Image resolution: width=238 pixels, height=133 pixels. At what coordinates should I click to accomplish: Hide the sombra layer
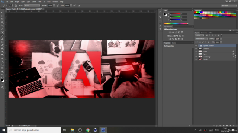pos(196,48)
